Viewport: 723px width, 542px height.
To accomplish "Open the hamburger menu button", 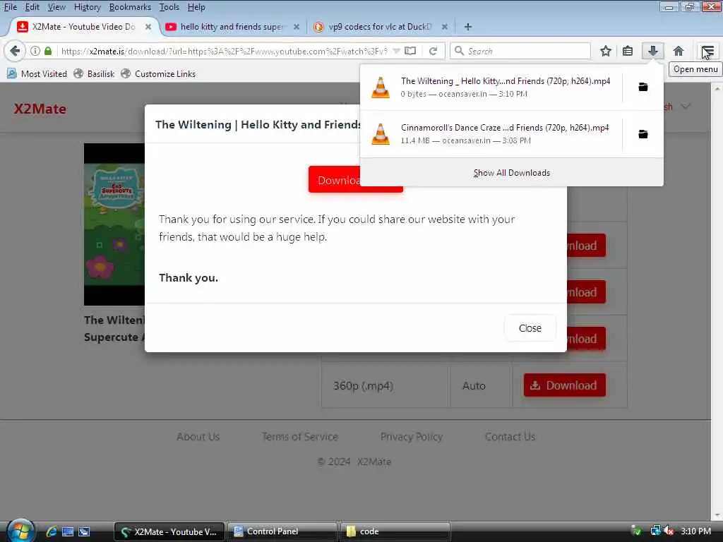I will (x=707, y=51).
